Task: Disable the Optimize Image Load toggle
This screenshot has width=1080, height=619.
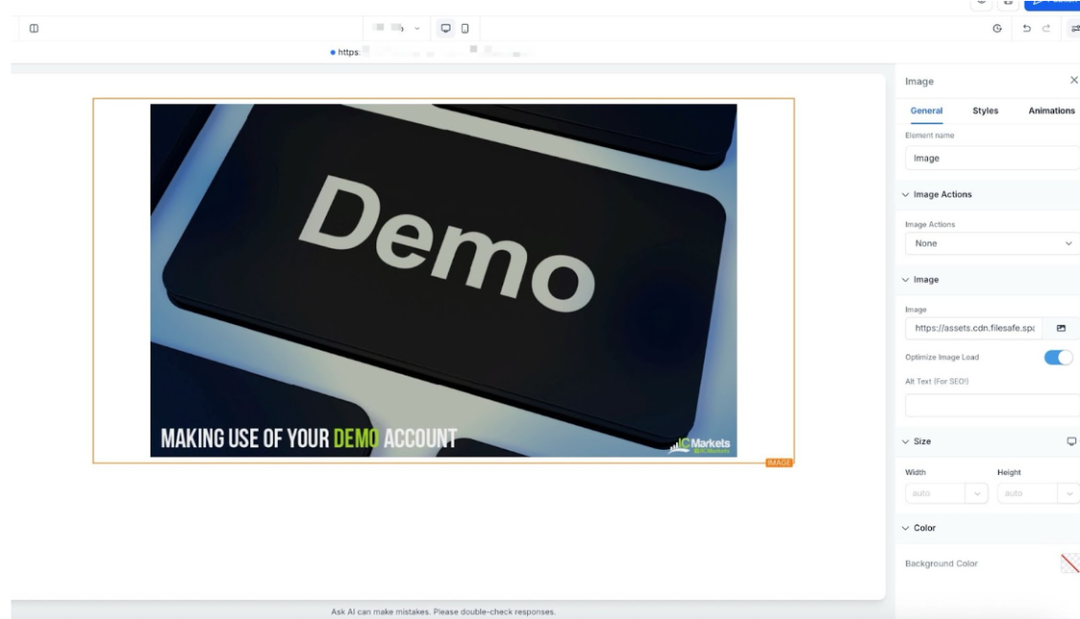Action: (1059, 357)
